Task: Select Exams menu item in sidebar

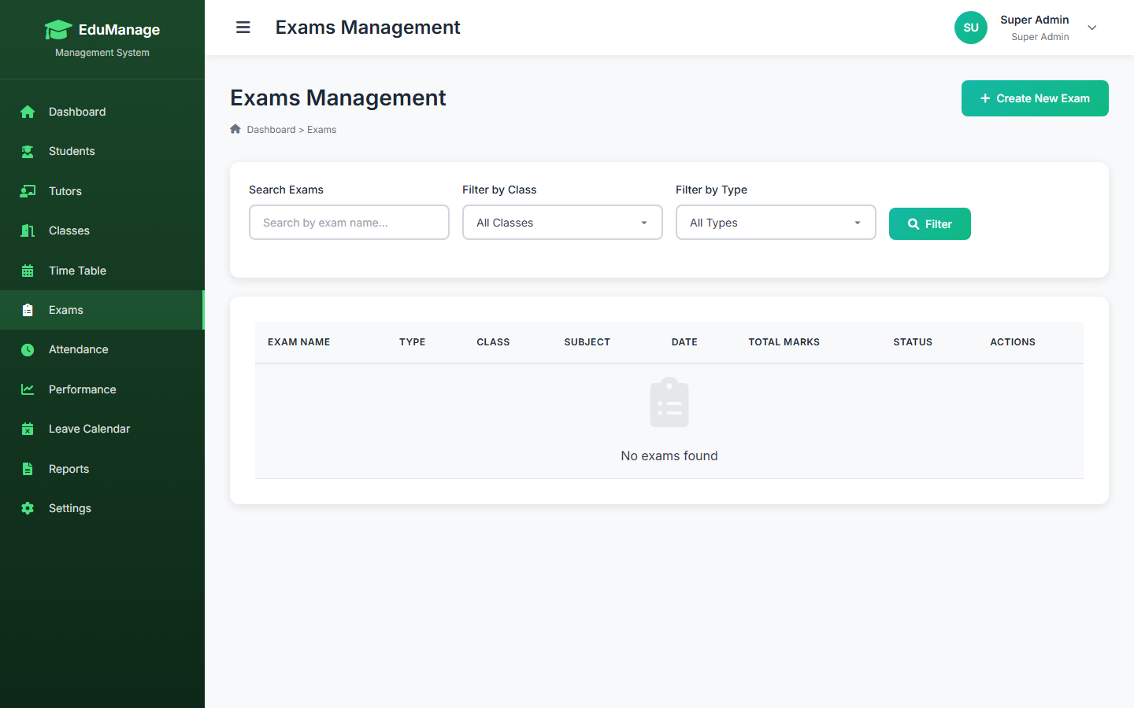Action: (x=102, y=310)
